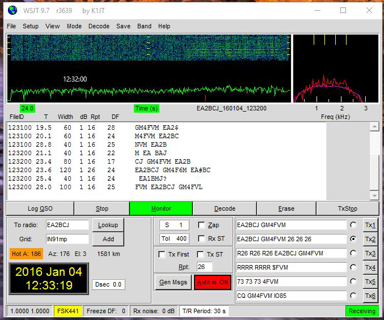Select the Tx2 message radio button

pyautogui.click(x=353, y=239)
